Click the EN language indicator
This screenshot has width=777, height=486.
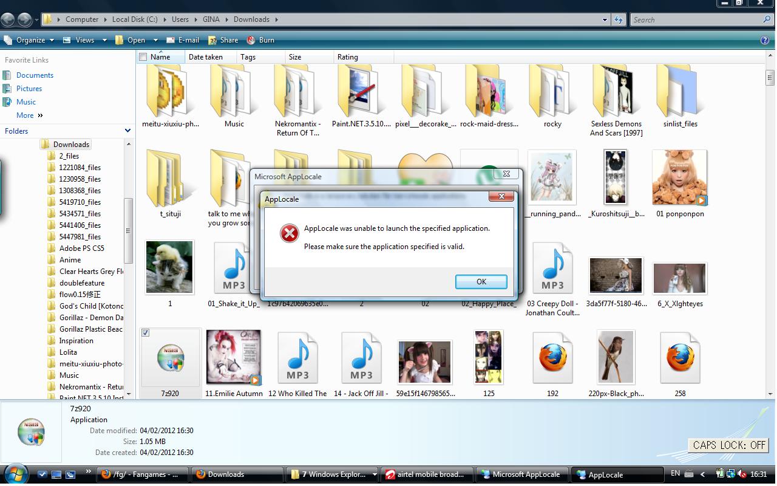click(x=675, y=473)
